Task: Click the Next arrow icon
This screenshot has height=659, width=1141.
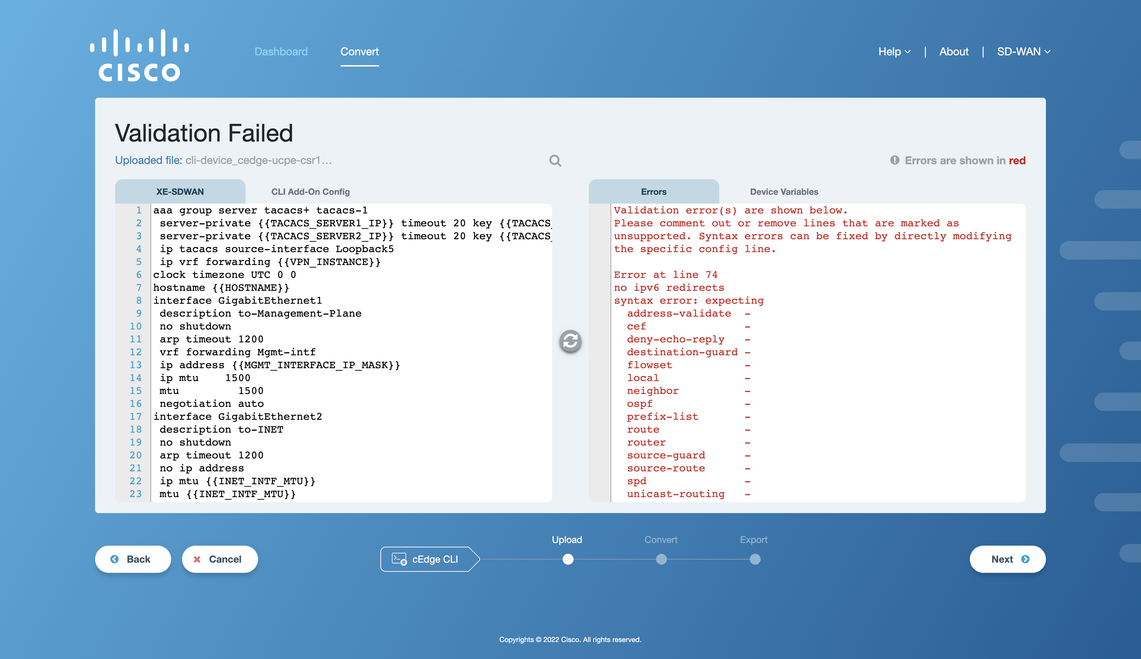Action: pos(1026,559)
